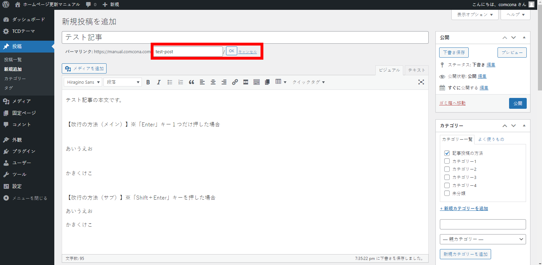Viewport: 542px width, 265px height.
Task: Expand the 親カテゴリー select box
Action: click(483, 239)
